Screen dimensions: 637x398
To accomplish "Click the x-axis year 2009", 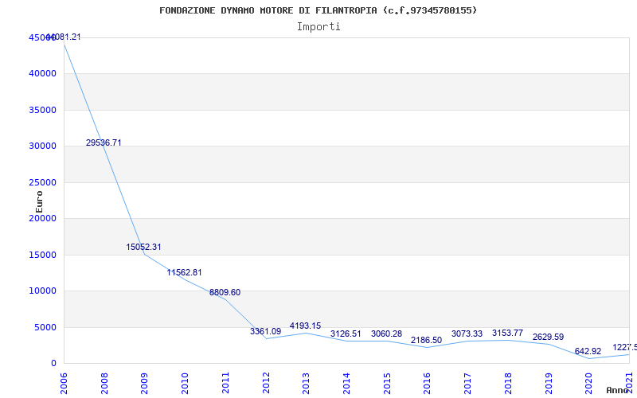I will pos(145,383).
